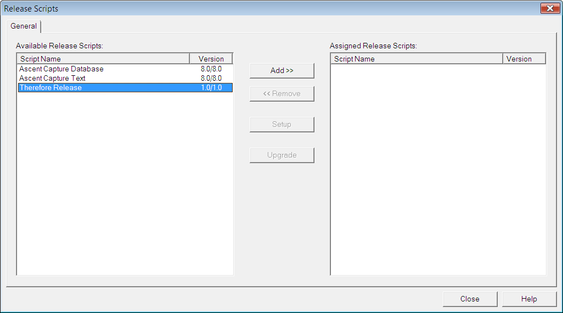Screen dimensions: 563x313
Task: Click the empty Assigned Release Scripts list
Action: 438,170
